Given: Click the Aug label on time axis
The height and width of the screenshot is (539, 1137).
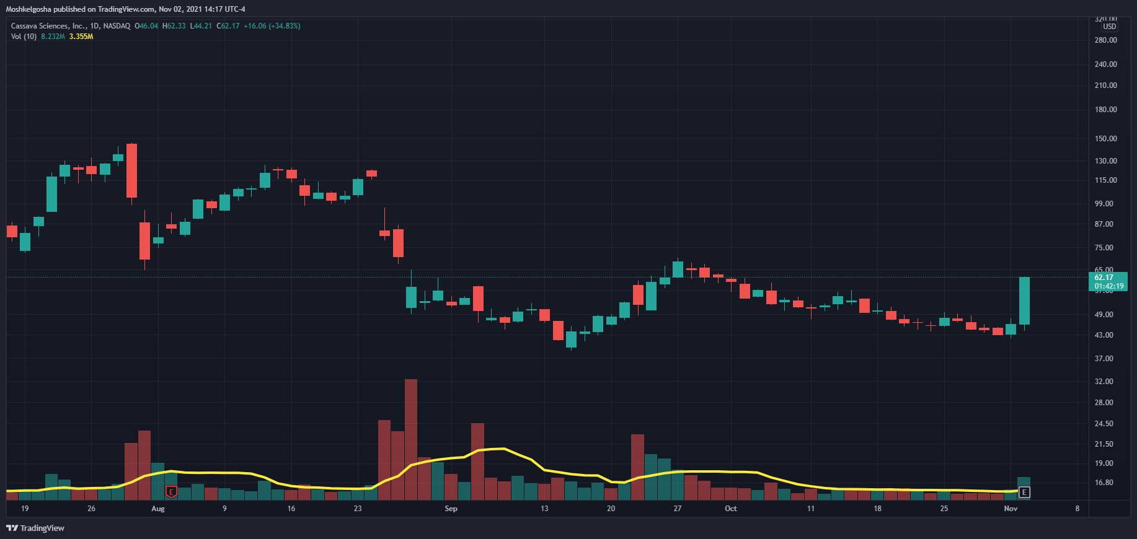Looking at the screenshot, I should click(158, 509).
